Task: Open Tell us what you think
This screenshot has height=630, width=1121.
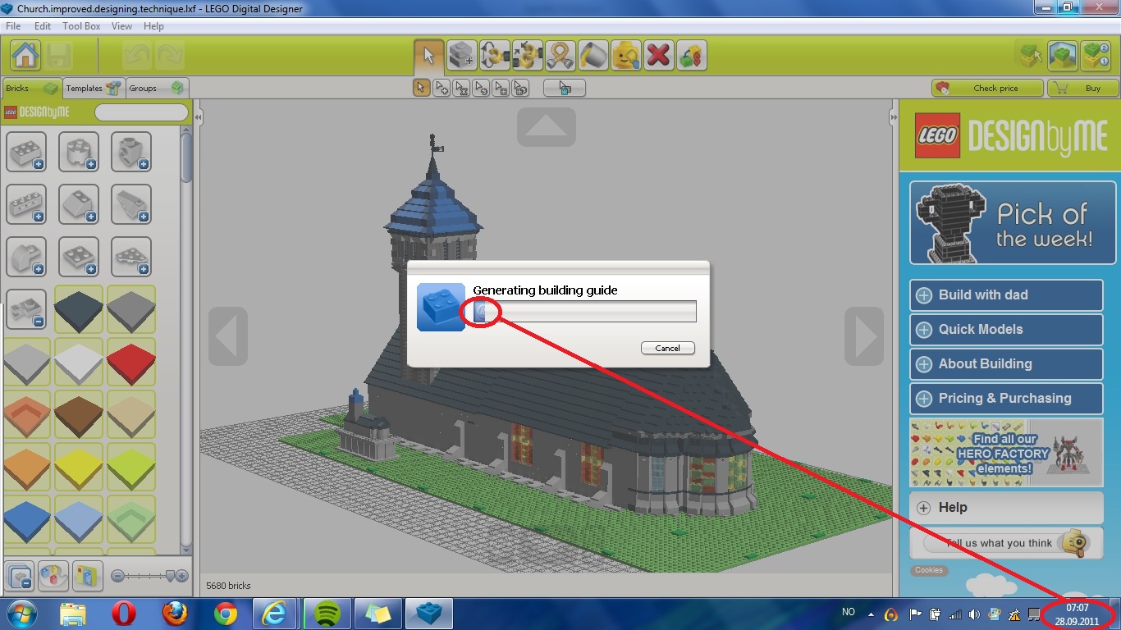Action: point(1006,543)
